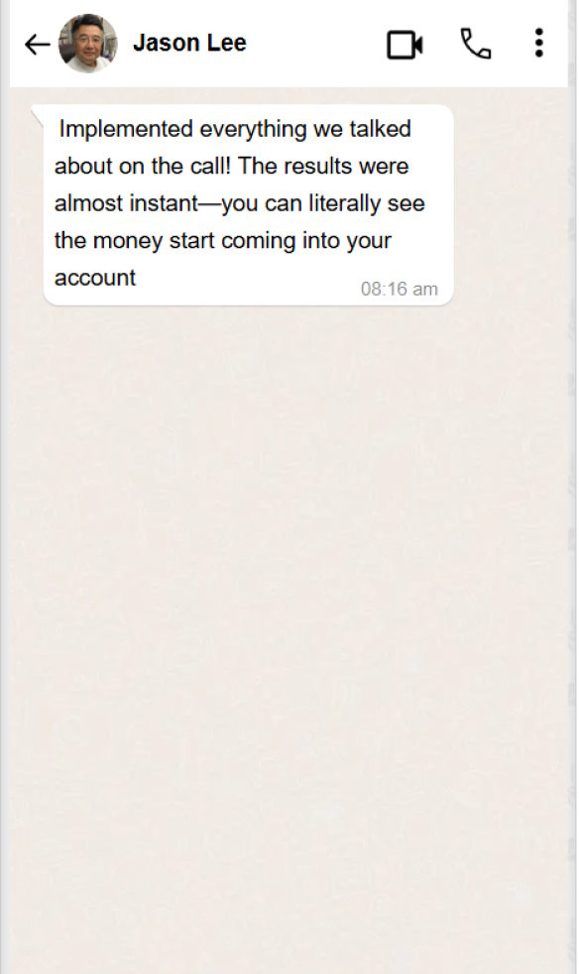579x974 pixels.
Task: Click the message bubble's pointed tail corner
Action: tap(38, 114)
